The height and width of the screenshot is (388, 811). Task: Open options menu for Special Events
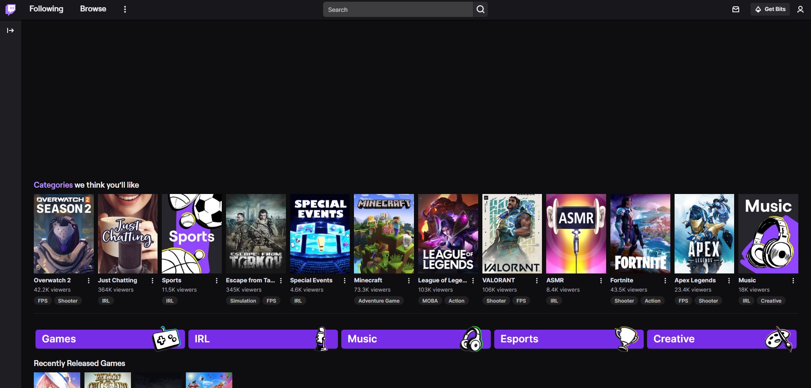[345, 281]
